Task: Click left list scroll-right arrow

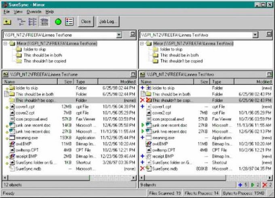Action: 133,178
